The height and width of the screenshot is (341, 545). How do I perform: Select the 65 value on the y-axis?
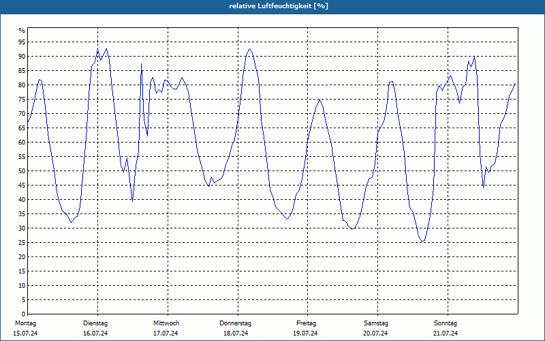(x=22, y=128)
